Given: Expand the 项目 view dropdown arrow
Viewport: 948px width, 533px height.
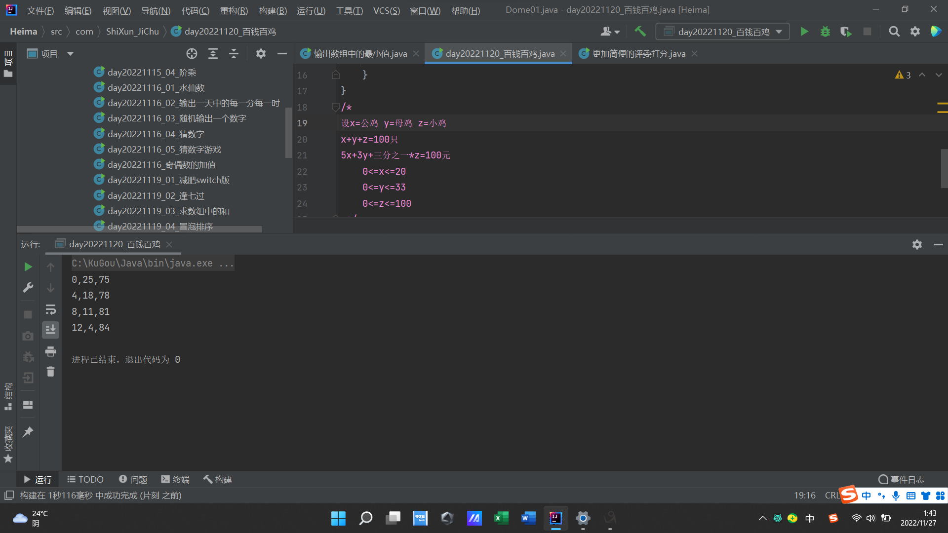Looking at the screenshot, I should tap(70, 54).
